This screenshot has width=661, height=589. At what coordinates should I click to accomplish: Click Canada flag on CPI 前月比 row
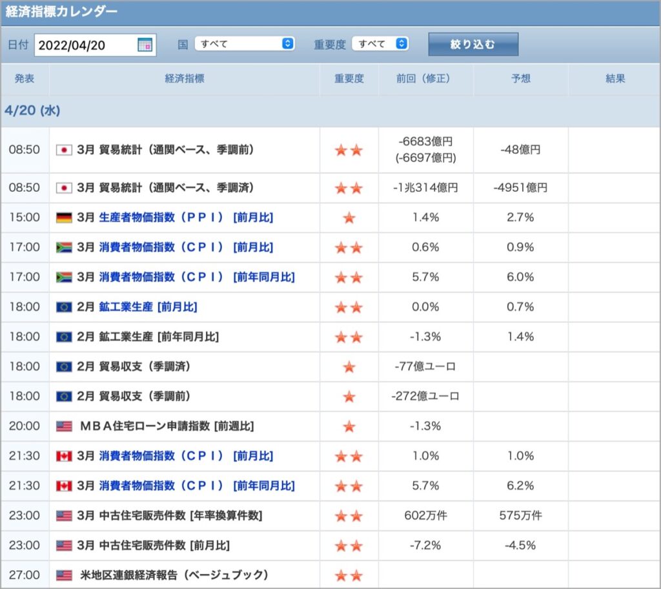(64, 456)
